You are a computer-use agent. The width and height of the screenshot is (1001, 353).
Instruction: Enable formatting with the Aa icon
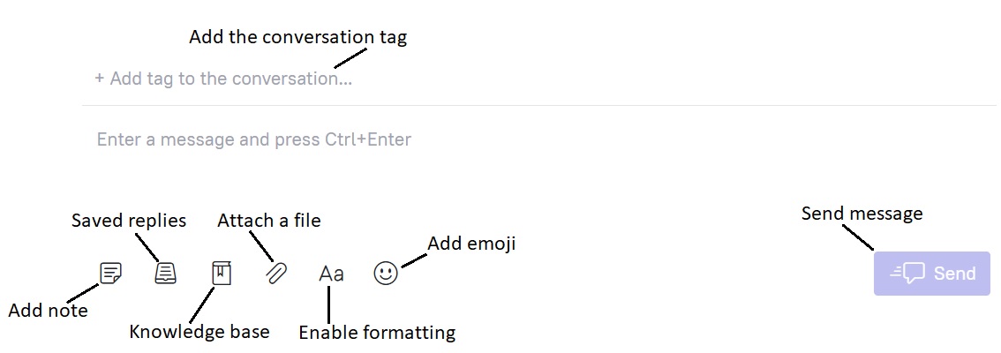331,274
